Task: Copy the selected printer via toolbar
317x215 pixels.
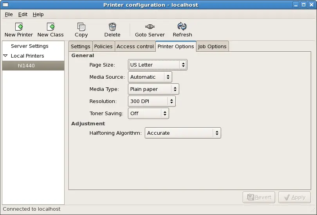Action: 81,27
